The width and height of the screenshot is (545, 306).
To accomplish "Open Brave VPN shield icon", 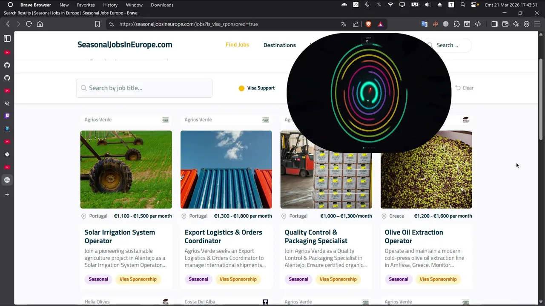I will coord(527,24).
